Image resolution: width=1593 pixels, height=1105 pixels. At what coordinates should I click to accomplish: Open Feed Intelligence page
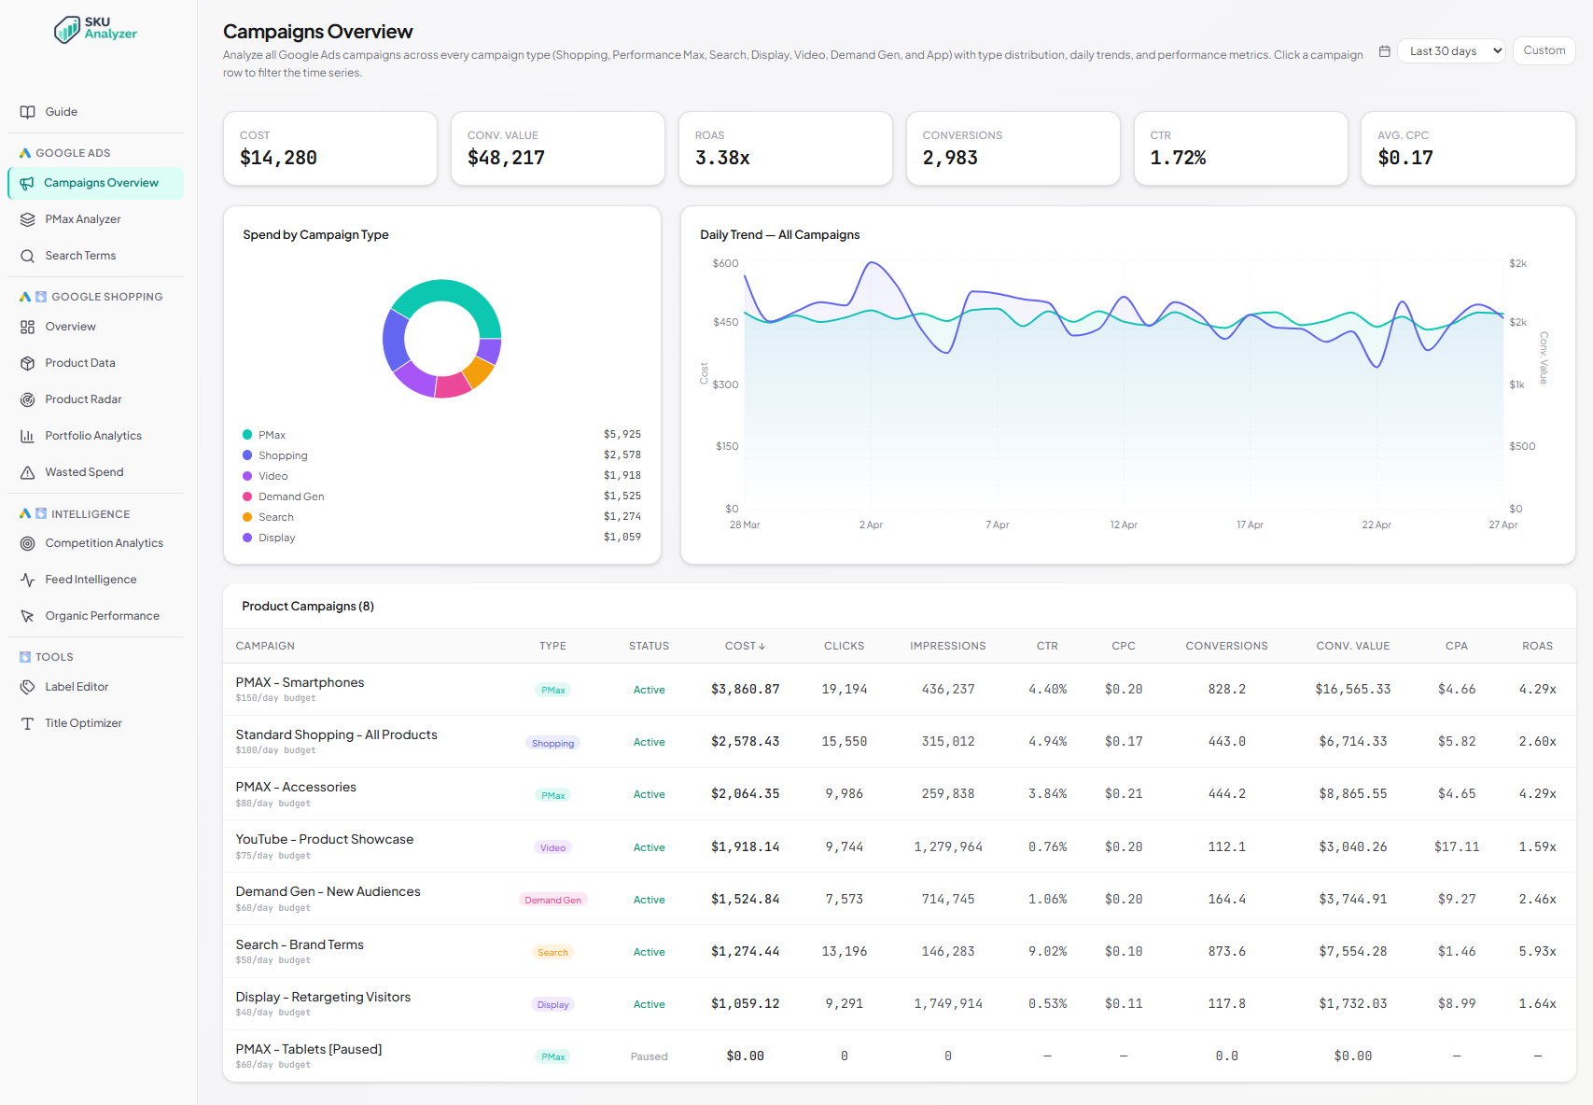point(95,580)
